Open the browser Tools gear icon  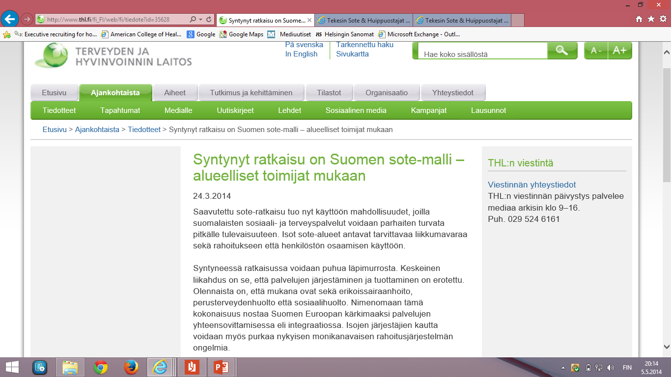[663, 19]
